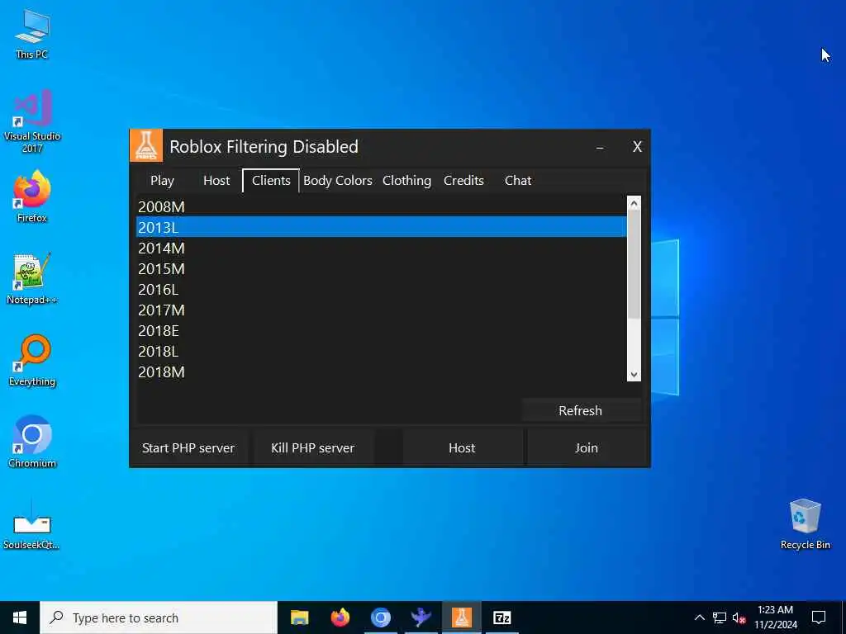This screenshot has width=846, height=634.
Task: Open File Explorer from the taskbar
Action: click(x=299, y=617)
